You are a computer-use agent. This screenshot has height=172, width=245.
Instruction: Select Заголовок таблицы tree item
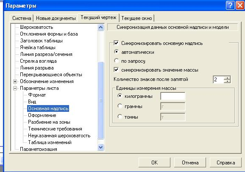(x=42, y=41)
